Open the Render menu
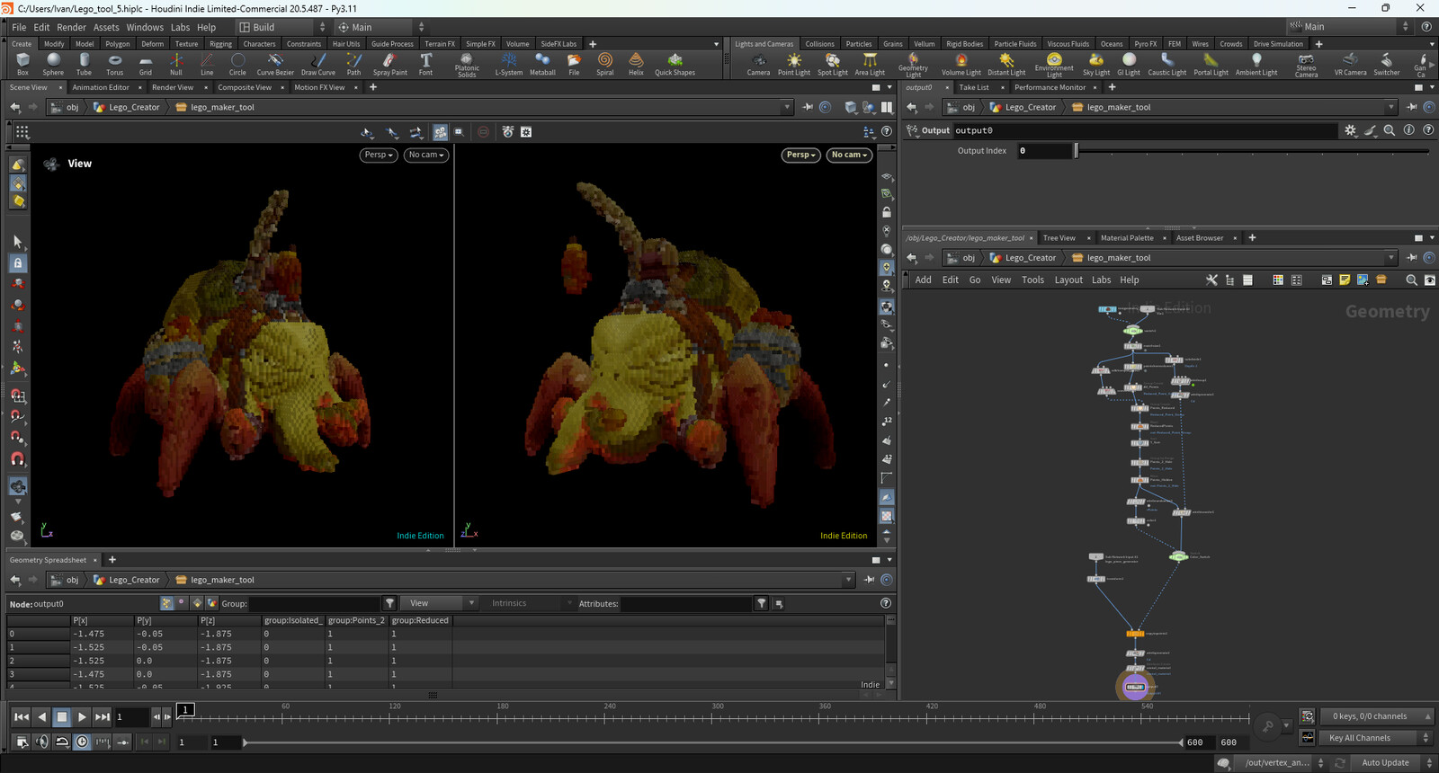The width and height of the screenshot is (1439, 773). (x=71, y=27)
